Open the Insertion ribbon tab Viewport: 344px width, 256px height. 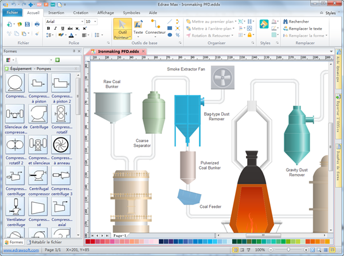56,11
